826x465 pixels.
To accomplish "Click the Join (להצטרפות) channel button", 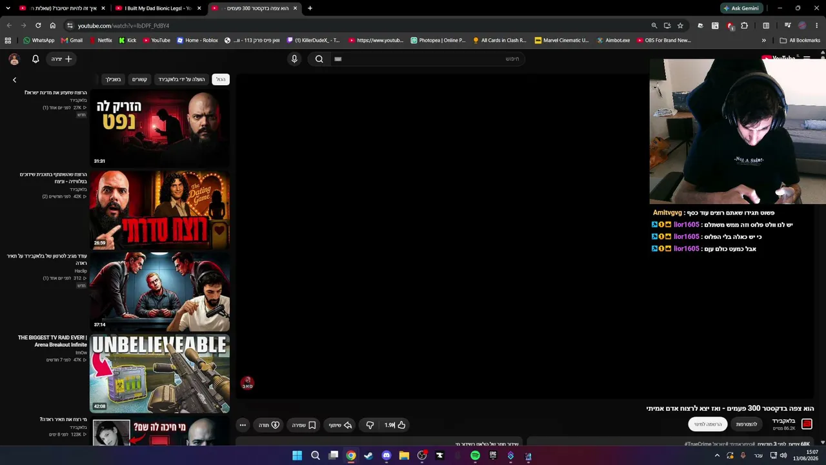I will coord(747,424).
